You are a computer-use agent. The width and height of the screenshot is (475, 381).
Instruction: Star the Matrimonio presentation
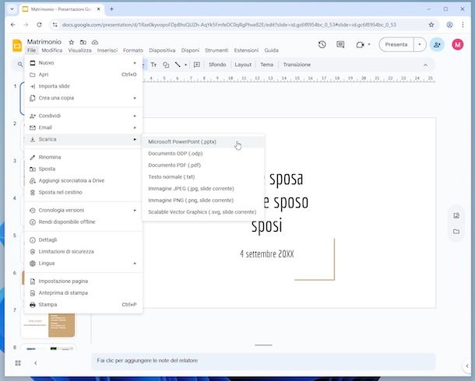pyautogui.click(x=72, y=42)
